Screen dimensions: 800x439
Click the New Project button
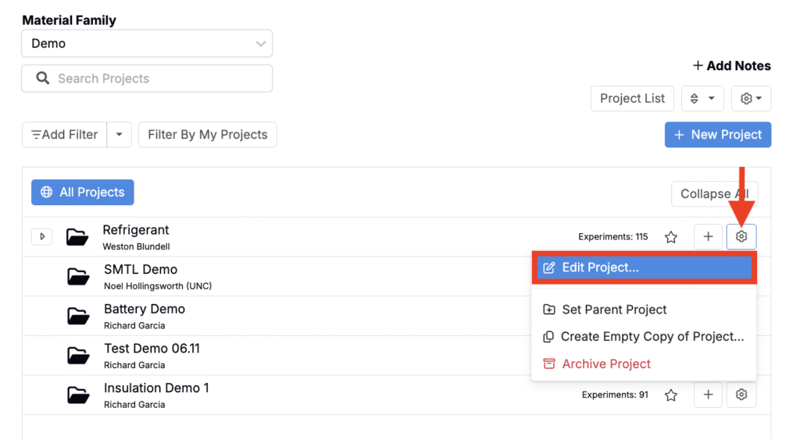point(718,134)
